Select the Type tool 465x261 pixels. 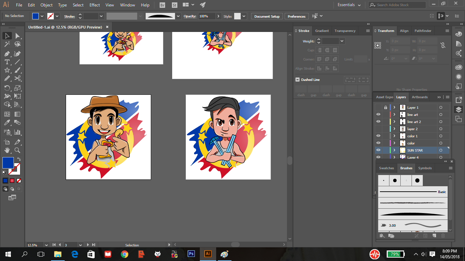coord(7,62)
